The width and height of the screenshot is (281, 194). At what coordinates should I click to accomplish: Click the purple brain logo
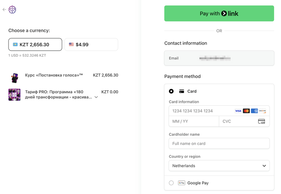tap(12, 10)
